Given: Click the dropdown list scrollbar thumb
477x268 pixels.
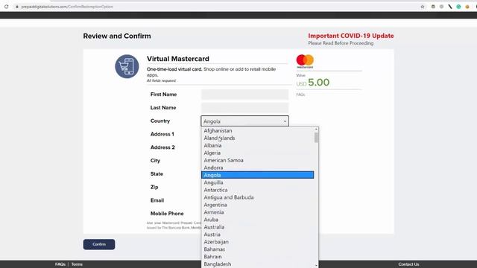Looking at the screenshot, I should (316, 137).
